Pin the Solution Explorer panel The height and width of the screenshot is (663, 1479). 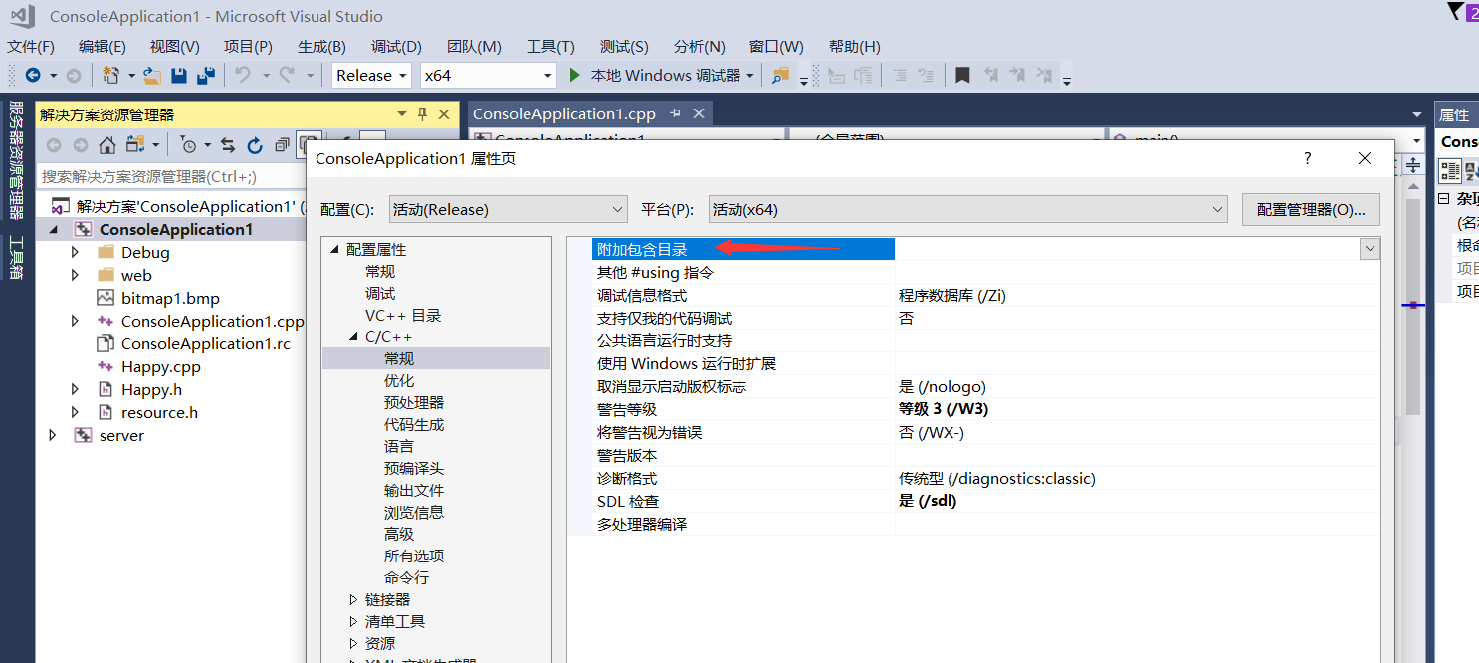click(422, 114)
